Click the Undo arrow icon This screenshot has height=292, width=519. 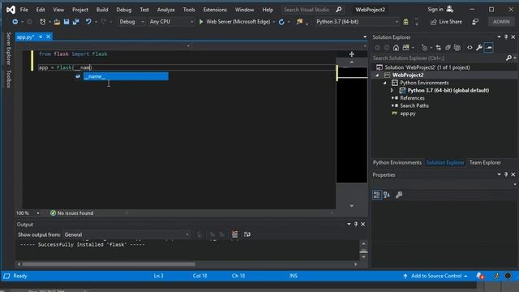(88, 22)
